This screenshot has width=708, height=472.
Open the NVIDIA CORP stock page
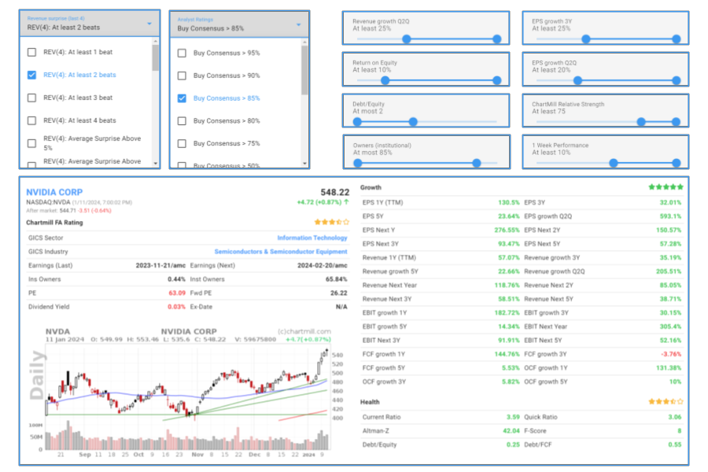tap(54, 192)
